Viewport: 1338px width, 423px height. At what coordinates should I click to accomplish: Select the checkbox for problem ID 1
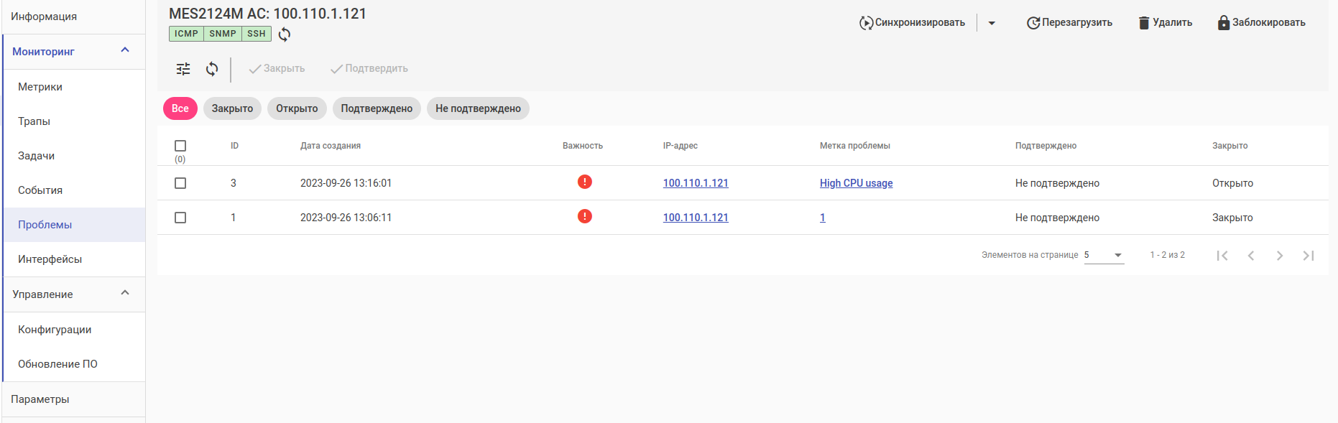180,218
